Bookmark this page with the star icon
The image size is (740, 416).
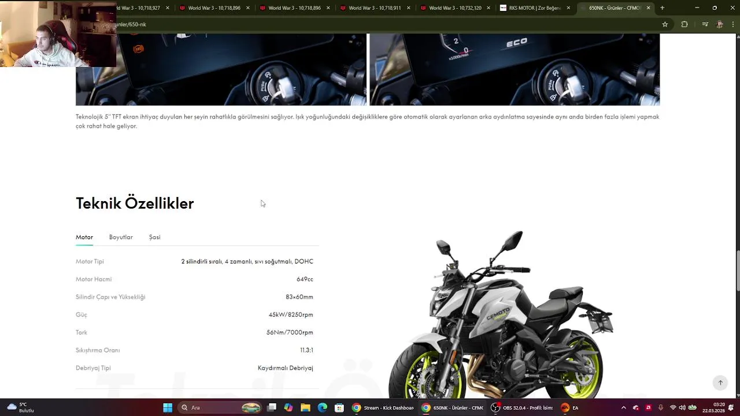[x=665, y=24]
